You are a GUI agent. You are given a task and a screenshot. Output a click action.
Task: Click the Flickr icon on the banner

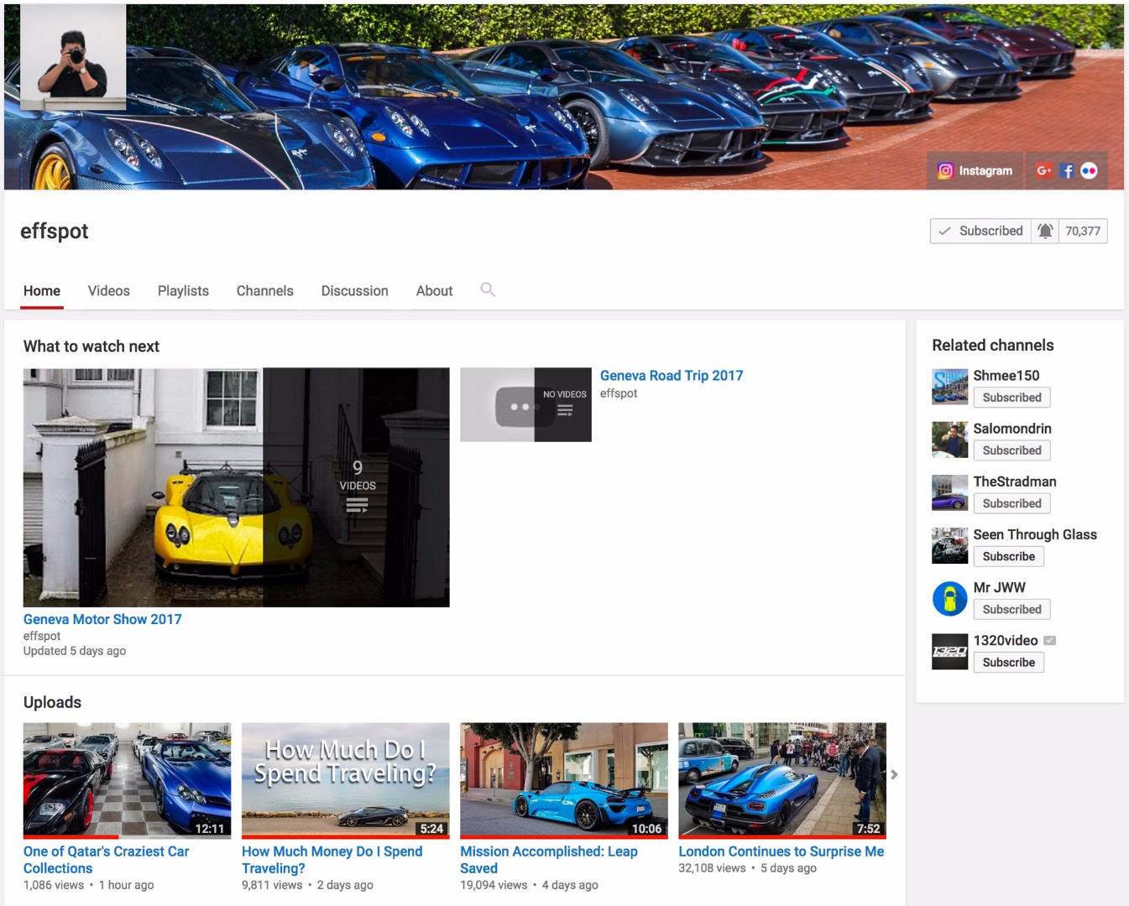tap(1089, 170)
